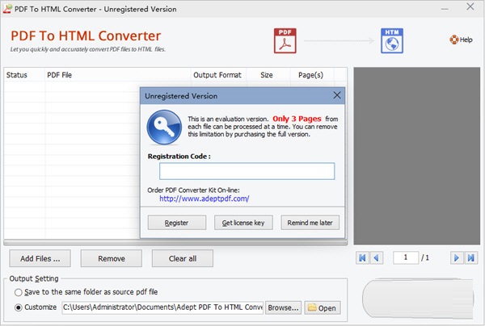Jump to last preview page

[x=470, y=257]
